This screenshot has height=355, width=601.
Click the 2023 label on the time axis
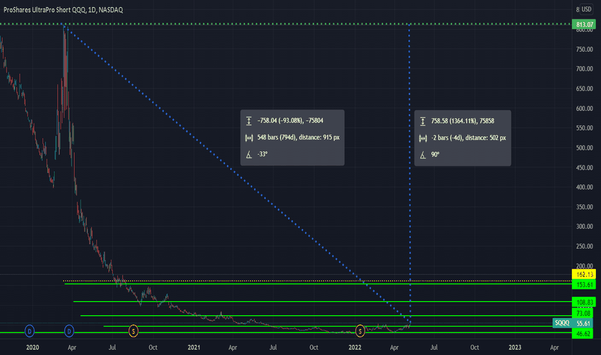pyautogui.click(x=515, y=347)
